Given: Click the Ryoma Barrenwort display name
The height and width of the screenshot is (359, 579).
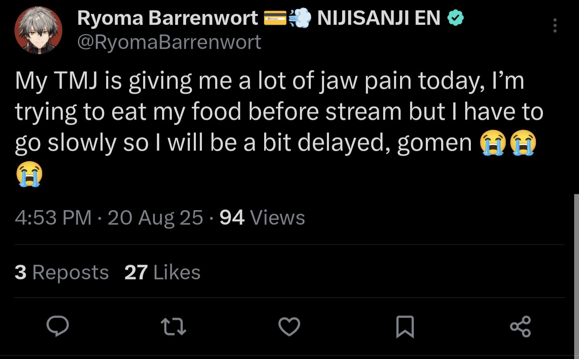Looking at the screenshot, I should [x=167, y=18].
